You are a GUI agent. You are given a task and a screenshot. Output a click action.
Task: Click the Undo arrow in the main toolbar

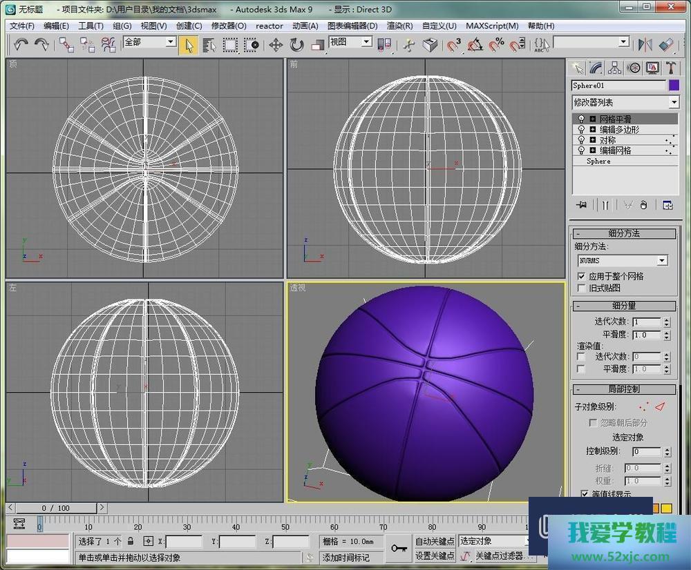[21, 45]
